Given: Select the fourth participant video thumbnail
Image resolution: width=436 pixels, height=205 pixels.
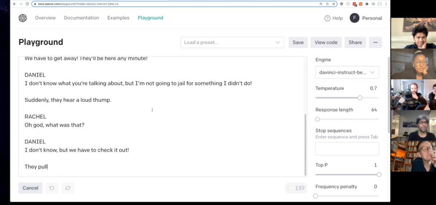Looking at the screenshot, I should pos(413,125).
